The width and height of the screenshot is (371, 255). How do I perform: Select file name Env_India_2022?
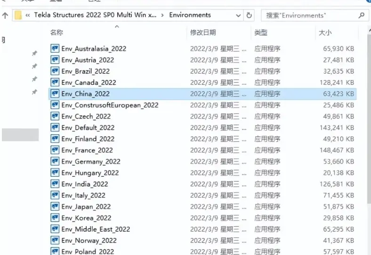coord(85,184)
